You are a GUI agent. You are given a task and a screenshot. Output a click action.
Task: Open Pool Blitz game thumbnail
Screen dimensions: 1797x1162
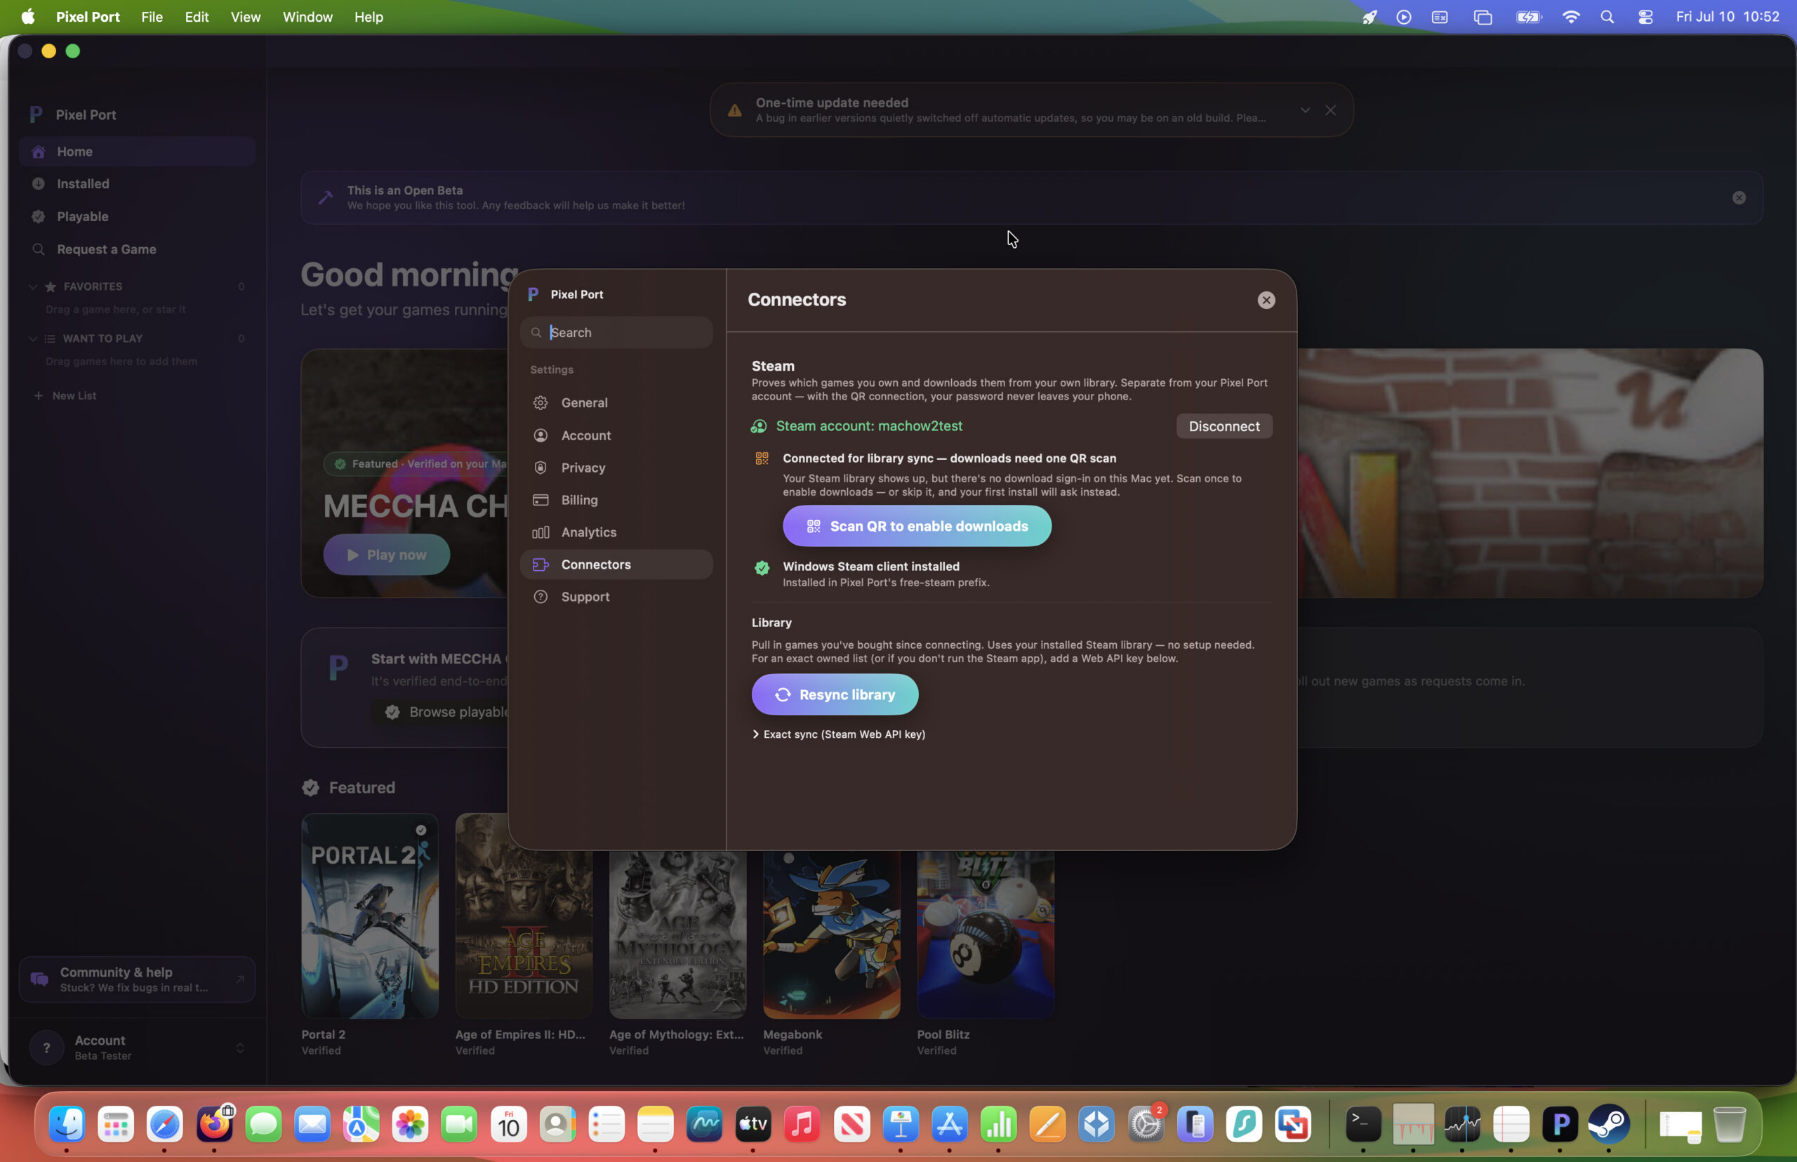coord(986,934)
